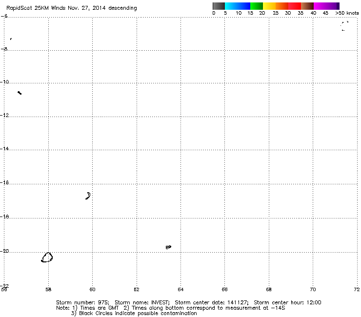Click the longitude axis label '66'
The image size is (361, 317).
225,289
